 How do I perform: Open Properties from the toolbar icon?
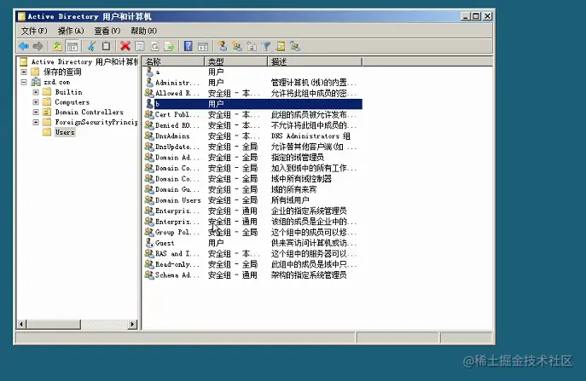click(x=140, y=46)
